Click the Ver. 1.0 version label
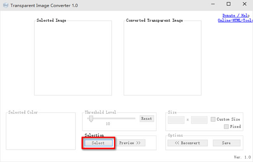 click(242, 157)
